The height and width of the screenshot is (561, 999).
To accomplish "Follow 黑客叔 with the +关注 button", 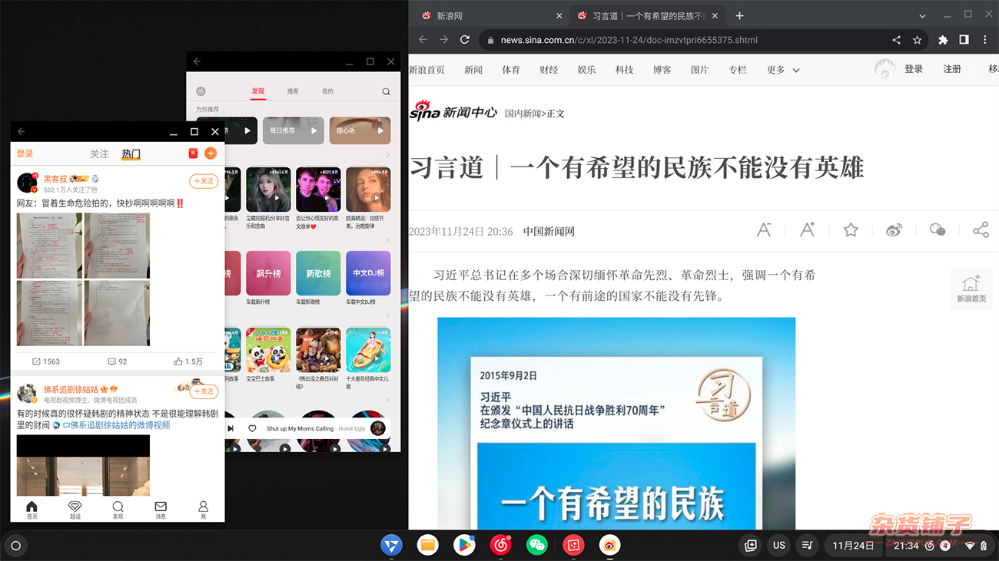I will [x=204, y=181].
